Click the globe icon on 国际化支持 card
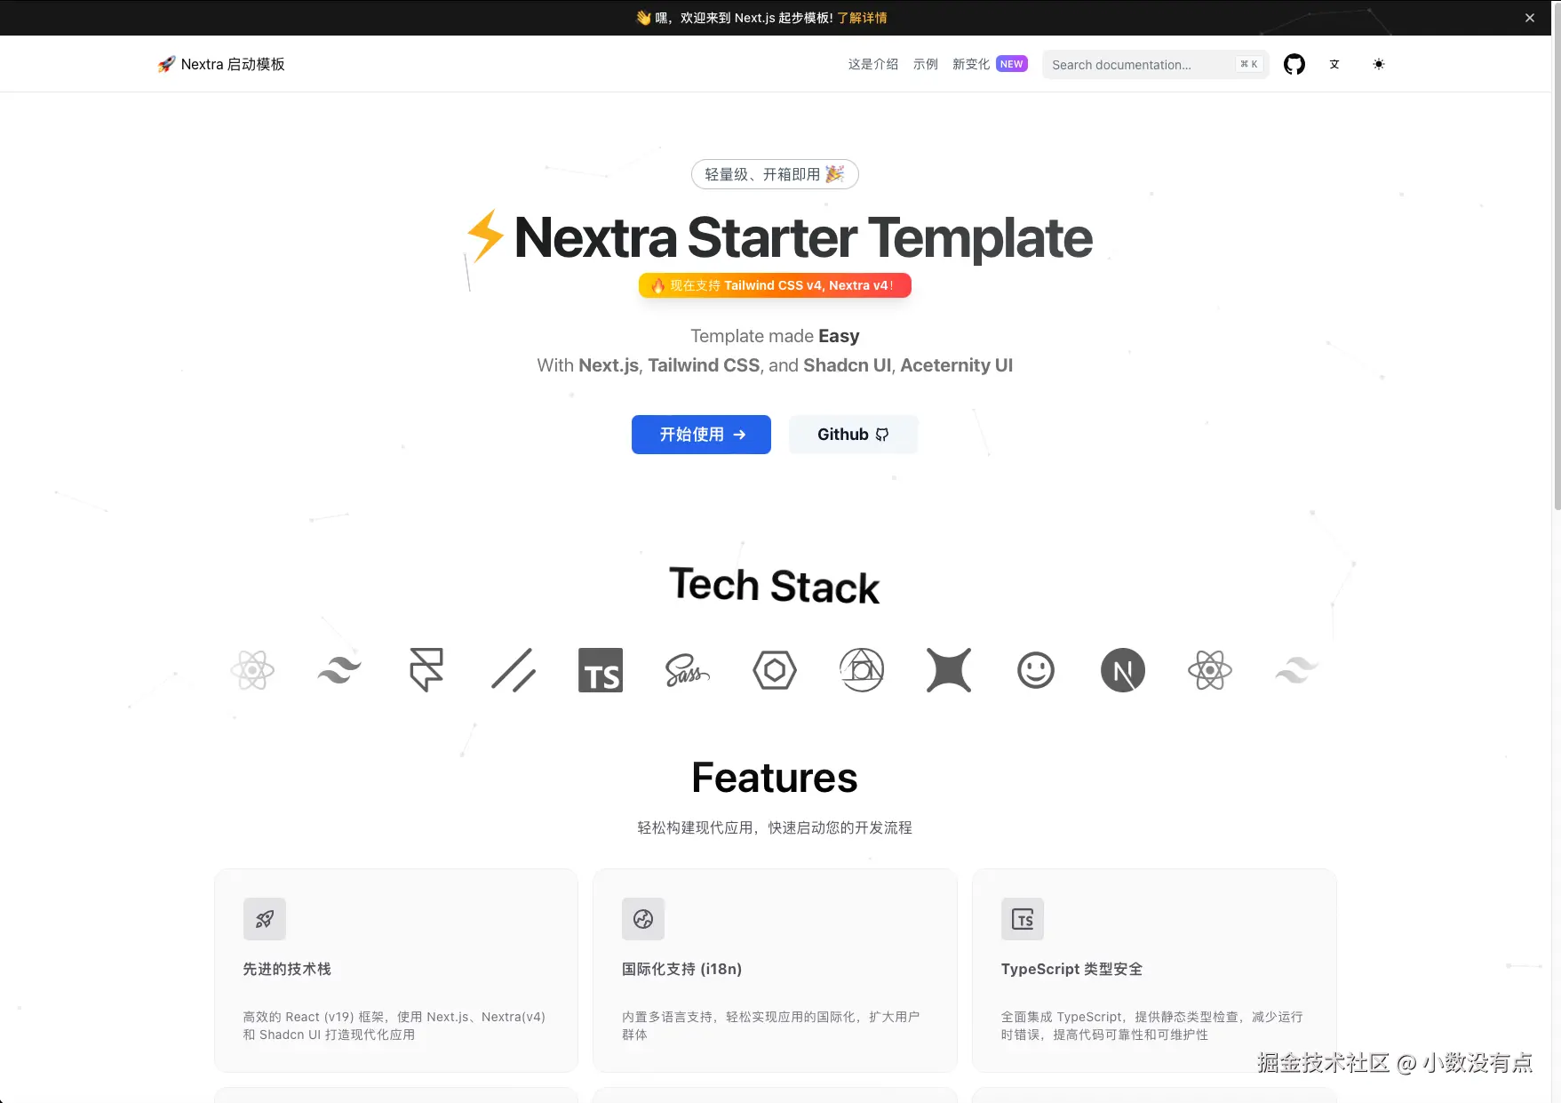This screenshot has width=1561, height=1103. (643, 919)
